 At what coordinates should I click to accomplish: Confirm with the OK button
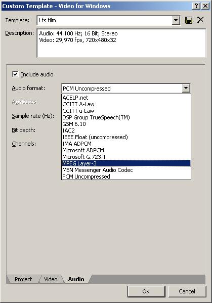click(x=146, y=291)
